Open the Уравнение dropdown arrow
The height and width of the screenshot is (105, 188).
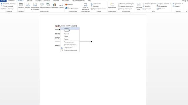pos(182,4)
